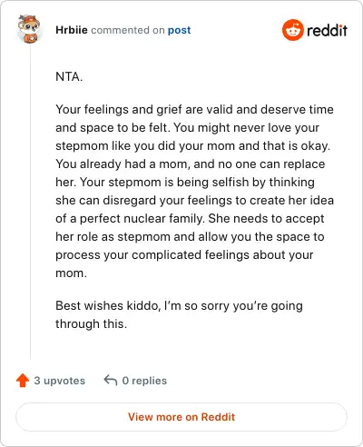Image resolution: width=363 pixels, height=447 pixels.
Task: Click the "NTA." verdict text
Action: tap(69, 76)
